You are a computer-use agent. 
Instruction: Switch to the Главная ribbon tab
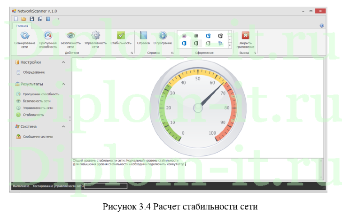click(x=22, y=26)
